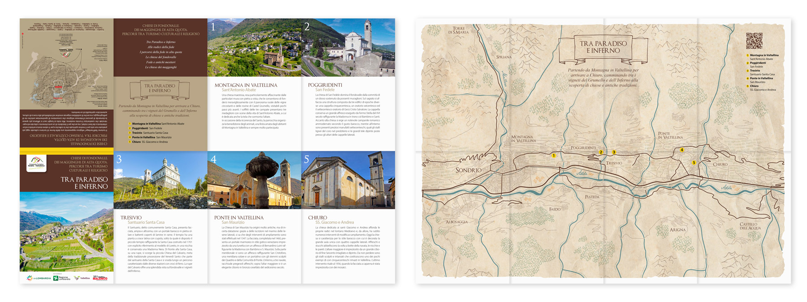Click the upside-down small regional map panel
Image resolution: width=807 pixels, height=302 pixels.
tap(66, 64)
